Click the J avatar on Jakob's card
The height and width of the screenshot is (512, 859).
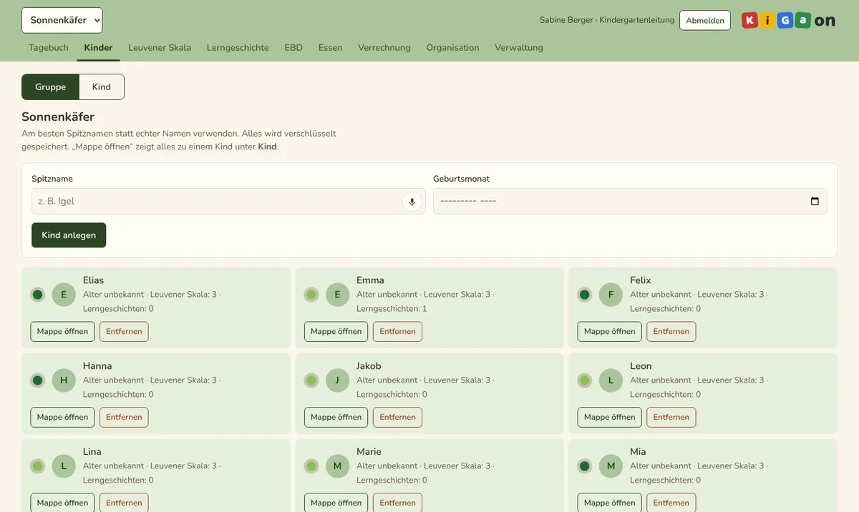337,380
